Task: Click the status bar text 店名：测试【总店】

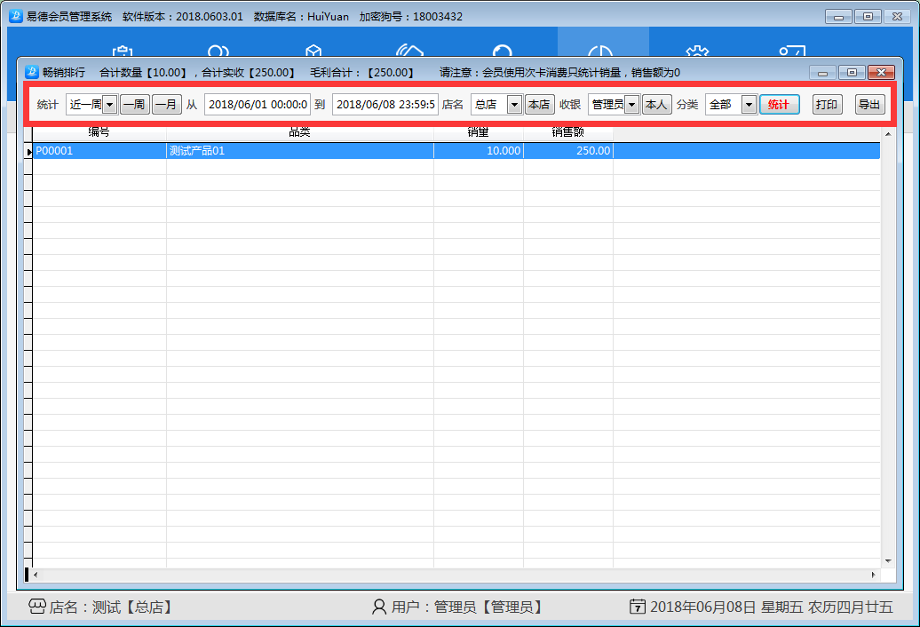Action: point(111,607)
